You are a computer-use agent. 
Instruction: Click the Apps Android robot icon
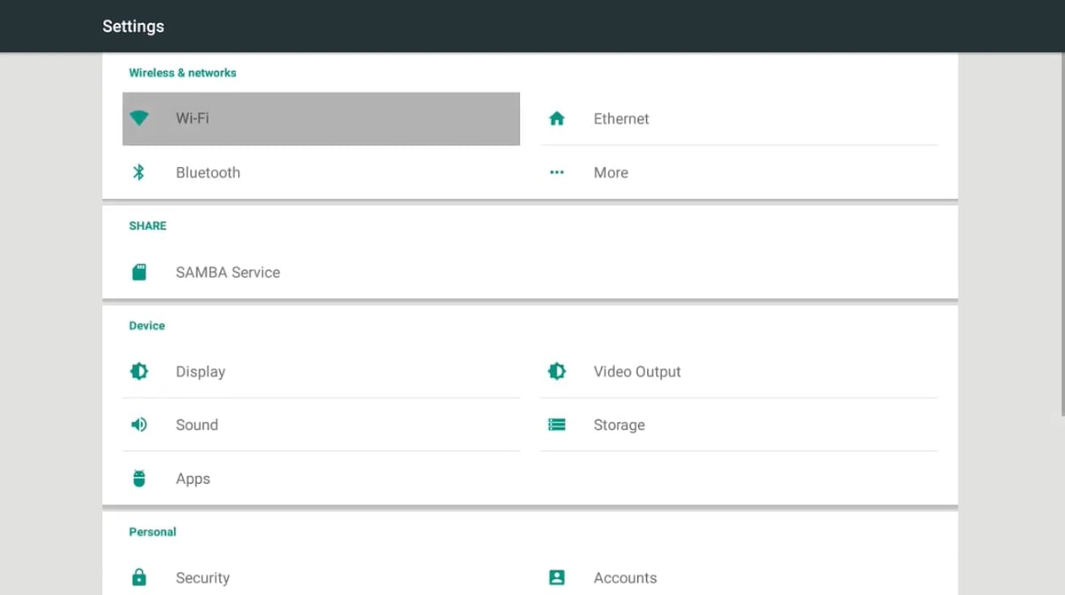click(139, 479)
